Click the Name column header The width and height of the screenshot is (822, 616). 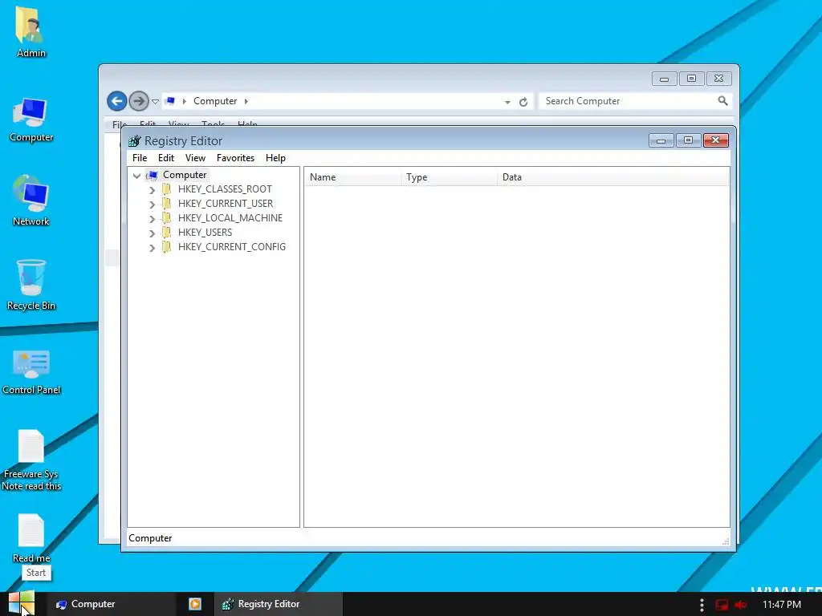point(353,177)
